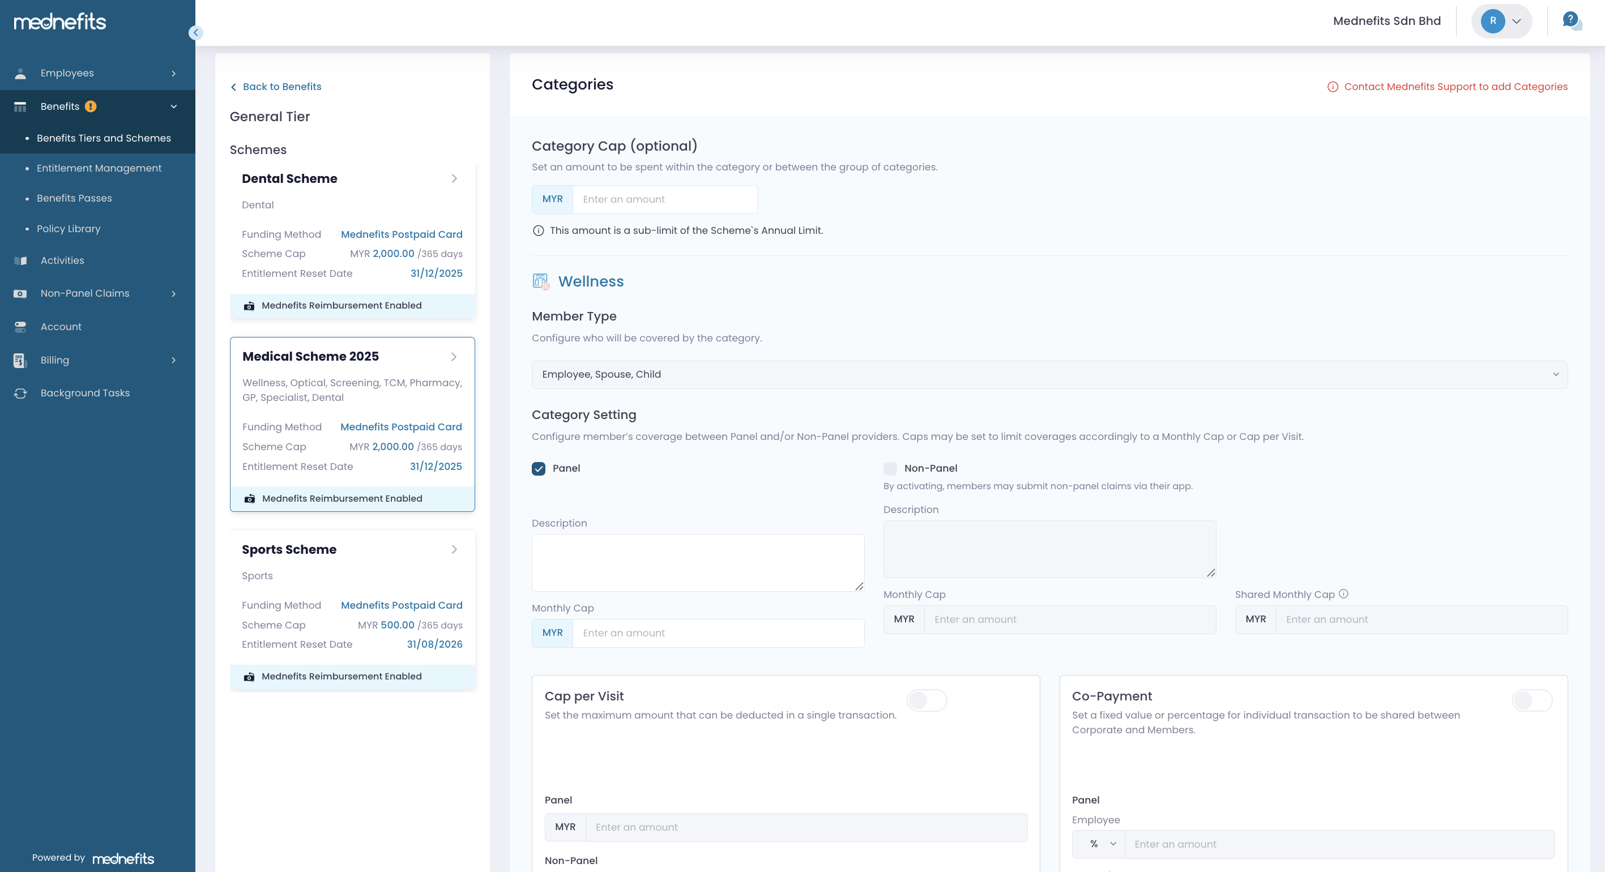1605x872 pixels.
Task: Click the Activities sidebar icon
Action: [20, 261]
